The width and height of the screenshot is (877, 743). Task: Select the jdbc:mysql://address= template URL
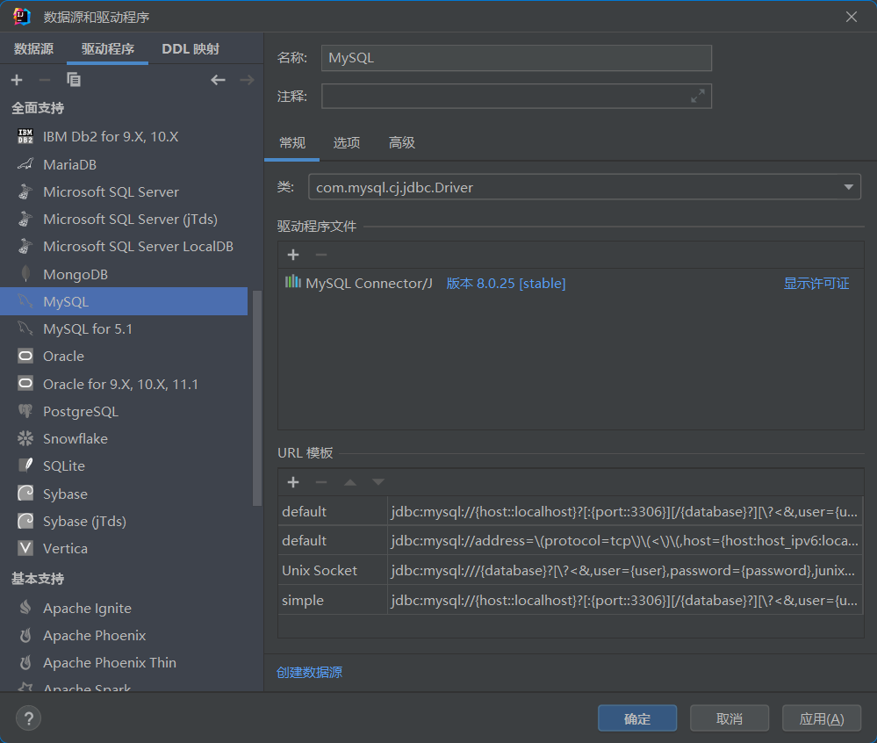point(624,540)
